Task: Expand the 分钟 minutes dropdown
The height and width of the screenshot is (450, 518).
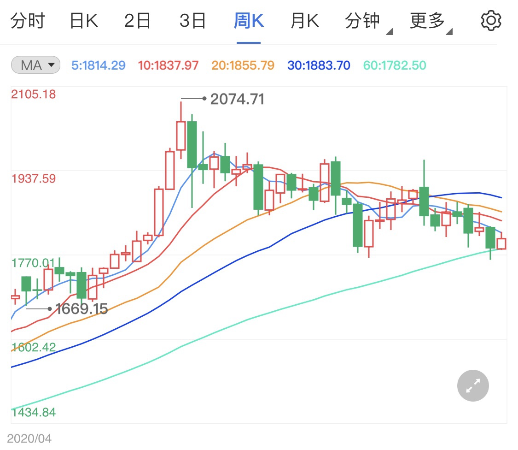Action: pos(368,21)
